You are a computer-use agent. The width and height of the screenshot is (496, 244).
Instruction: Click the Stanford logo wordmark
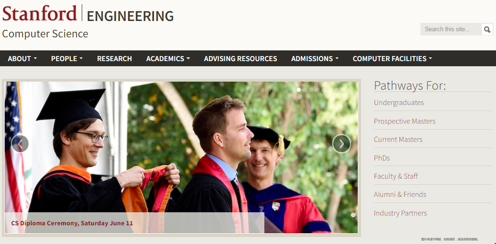[x=40, y=13]
